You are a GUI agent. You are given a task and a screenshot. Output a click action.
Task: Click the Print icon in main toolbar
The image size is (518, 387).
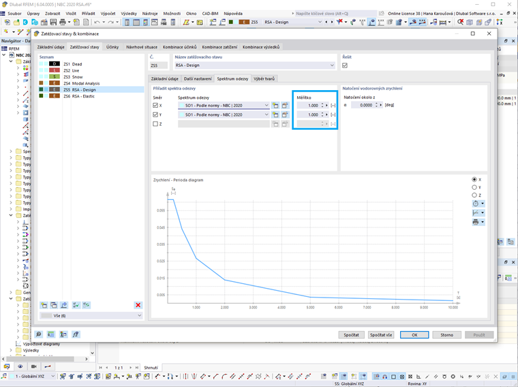pyautogui.click(x=63, y=22)
